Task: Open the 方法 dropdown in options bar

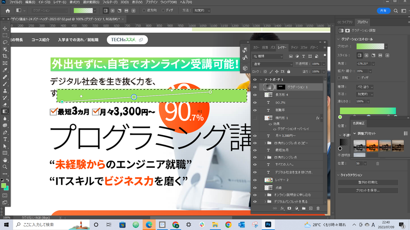Action: click(202, 10)
